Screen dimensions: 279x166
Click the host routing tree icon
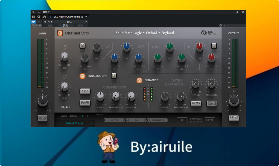[44, 17]
